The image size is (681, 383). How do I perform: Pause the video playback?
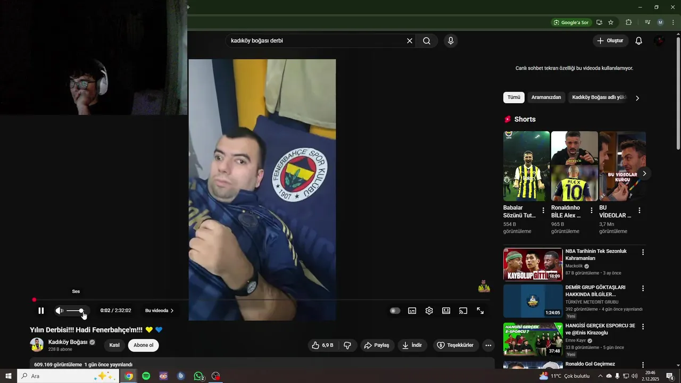pos(41,311)
